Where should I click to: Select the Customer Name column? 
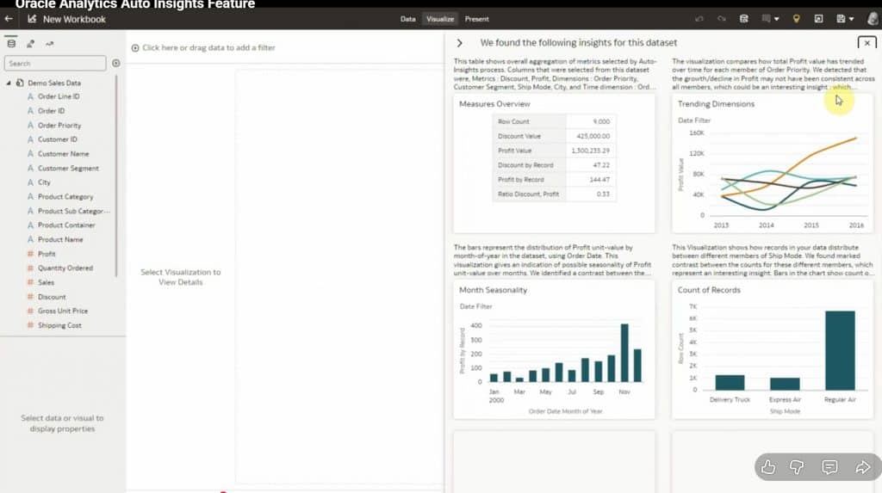63,153
